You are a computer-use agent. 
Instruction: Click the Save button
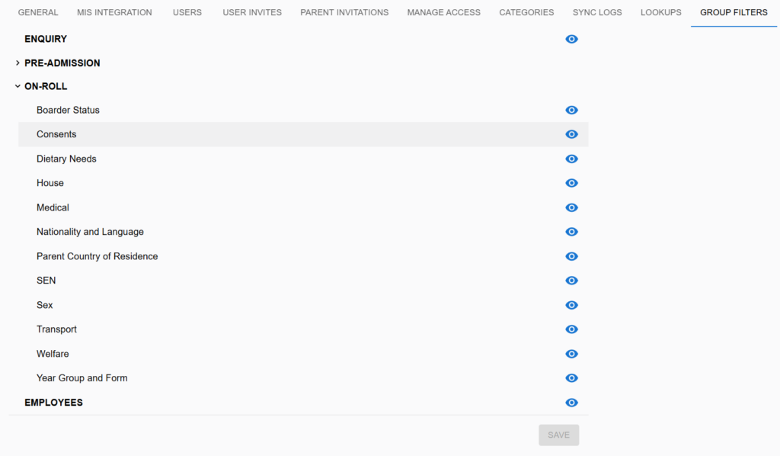click(x=558, y=435)
